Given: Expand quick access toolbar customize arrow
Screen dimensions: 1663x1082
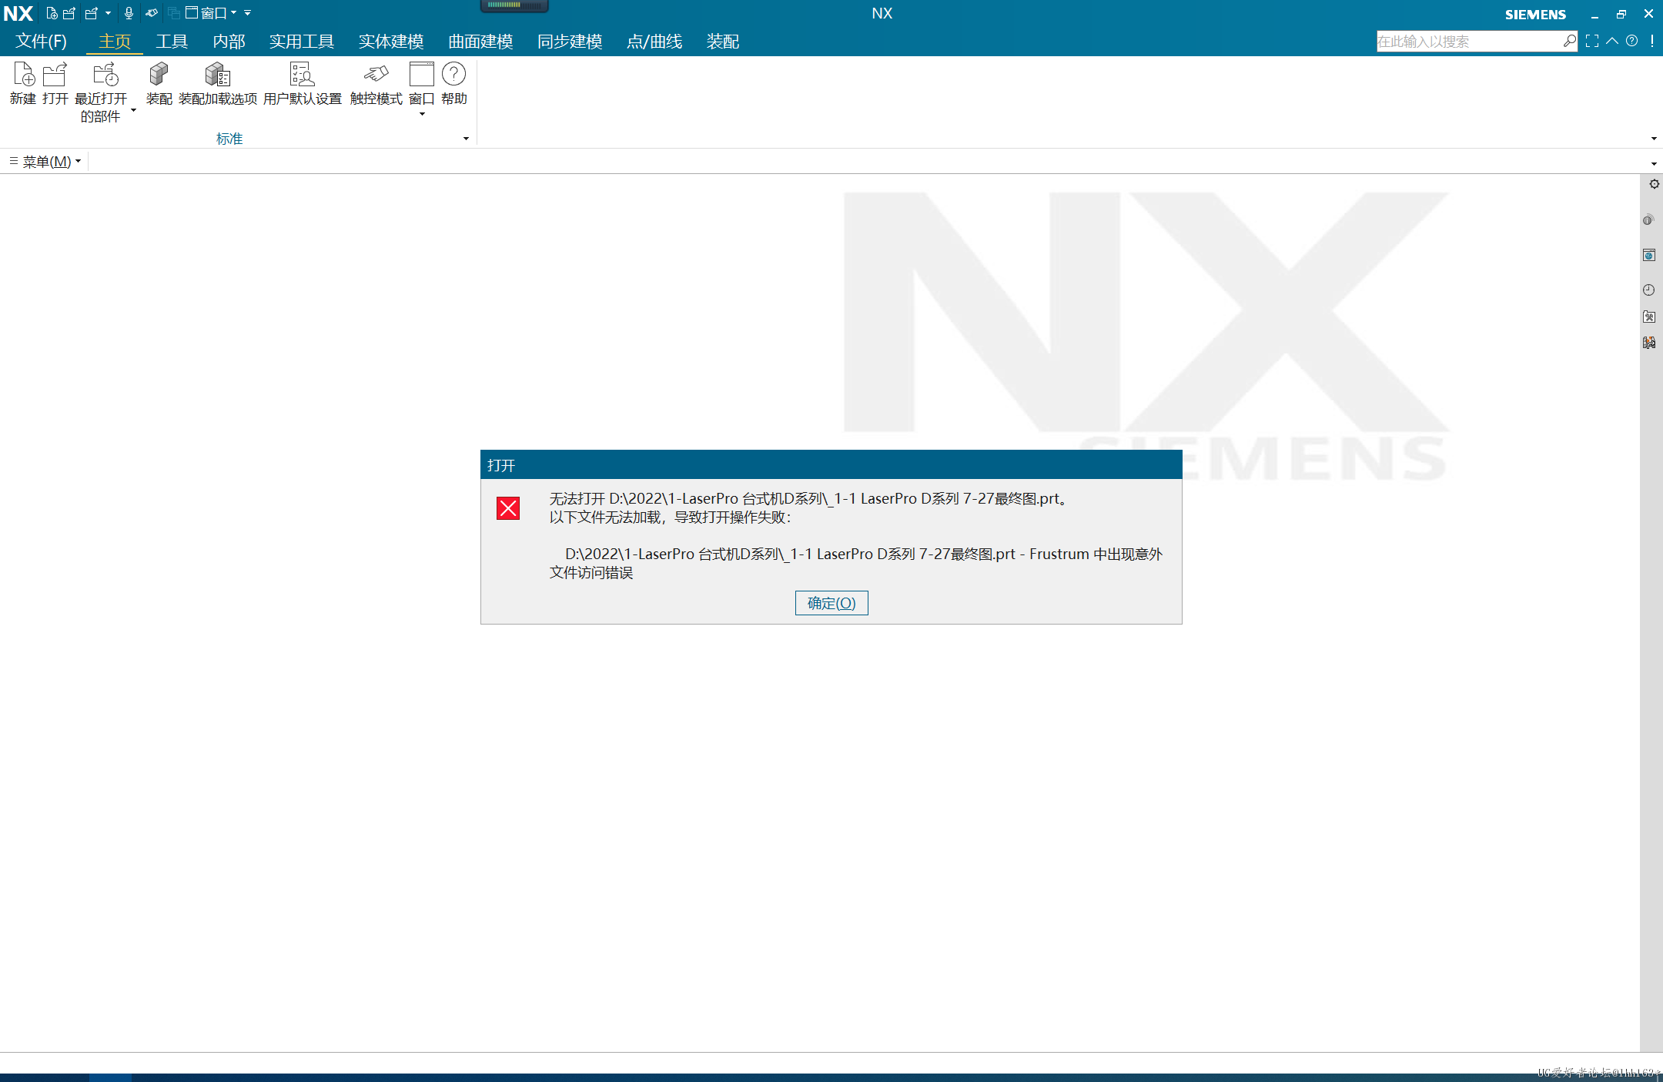Looking at the screenshot, I should click(248, 13).
